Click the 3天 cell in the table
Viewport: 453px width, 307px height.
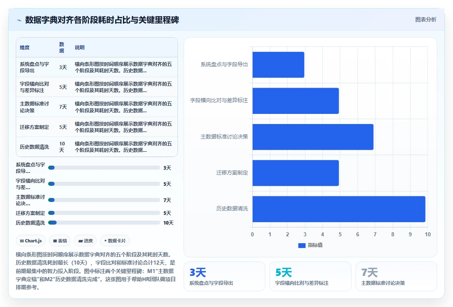[63, 67]
